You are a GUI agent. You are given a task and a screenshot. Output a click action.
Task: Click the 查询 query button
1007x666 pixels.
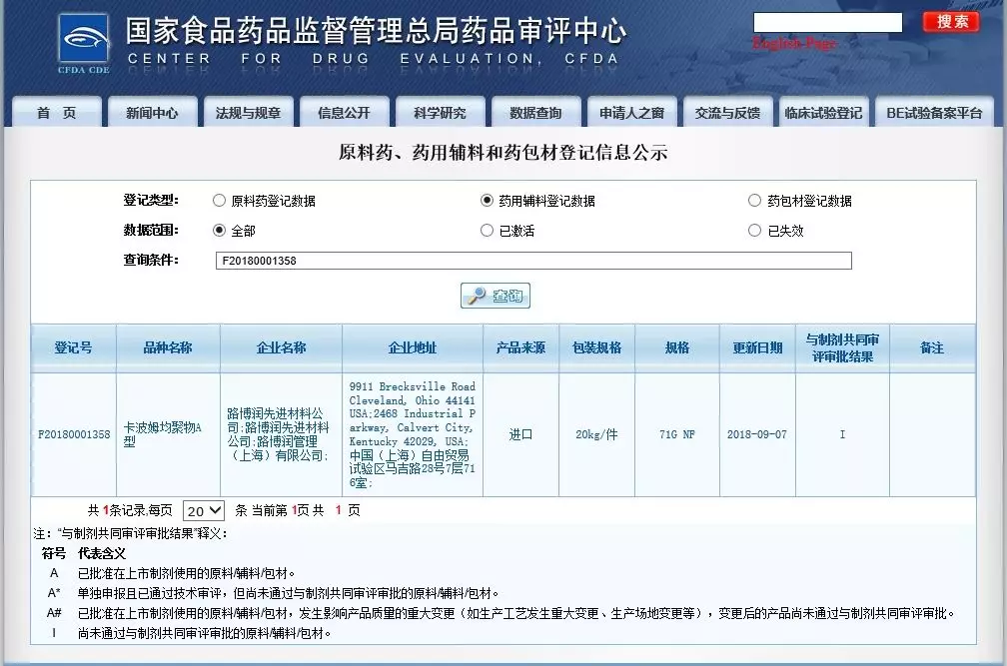(496, 296)
